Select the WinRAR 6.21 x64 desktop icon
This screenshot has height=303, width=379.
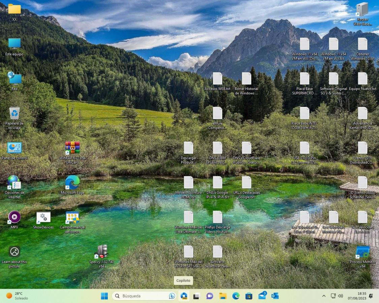(x=72, y=148)
